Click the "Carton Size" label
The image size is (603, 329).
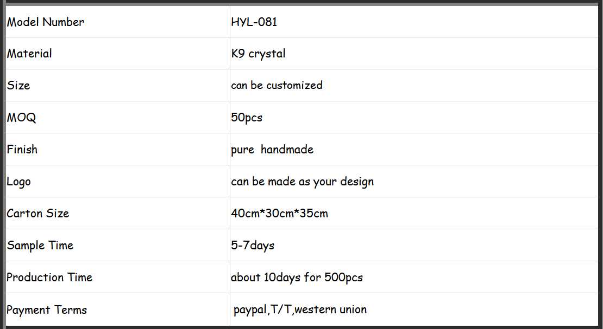point(38,214)
